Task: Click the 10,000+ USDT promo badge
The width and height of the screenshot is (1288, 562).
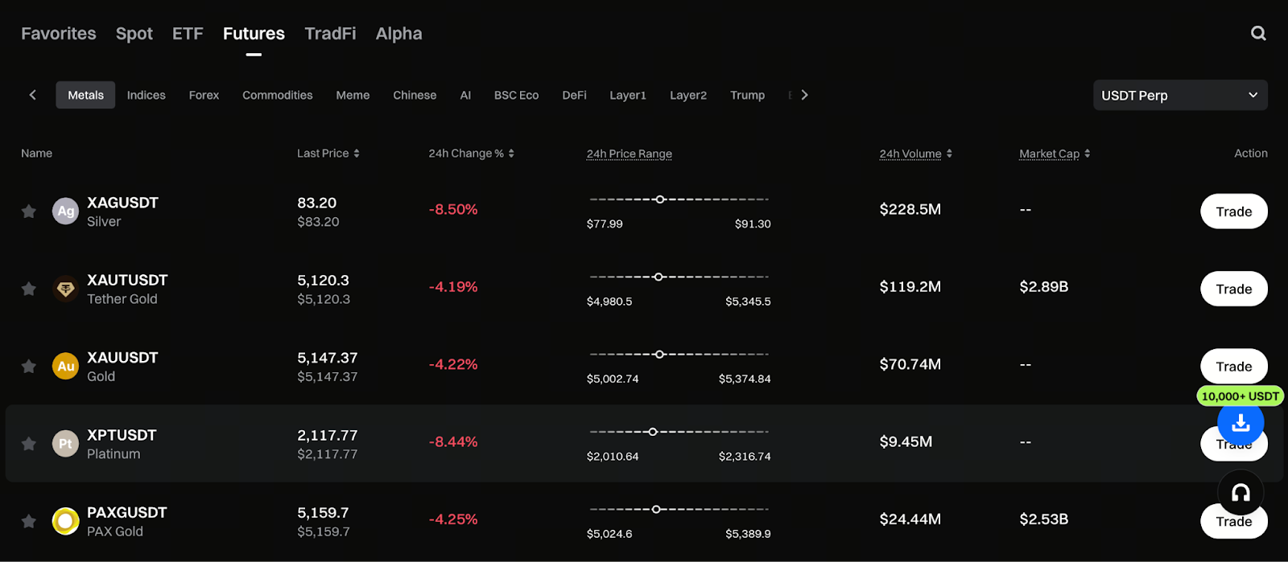Action: pyautogui.click(x=1240, y=396)
